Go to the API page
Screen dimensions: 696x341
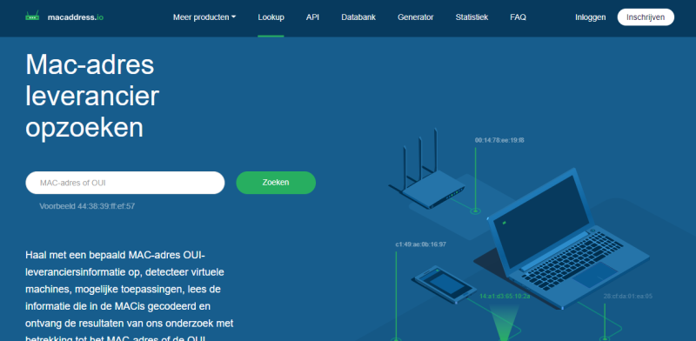point(312,17)
